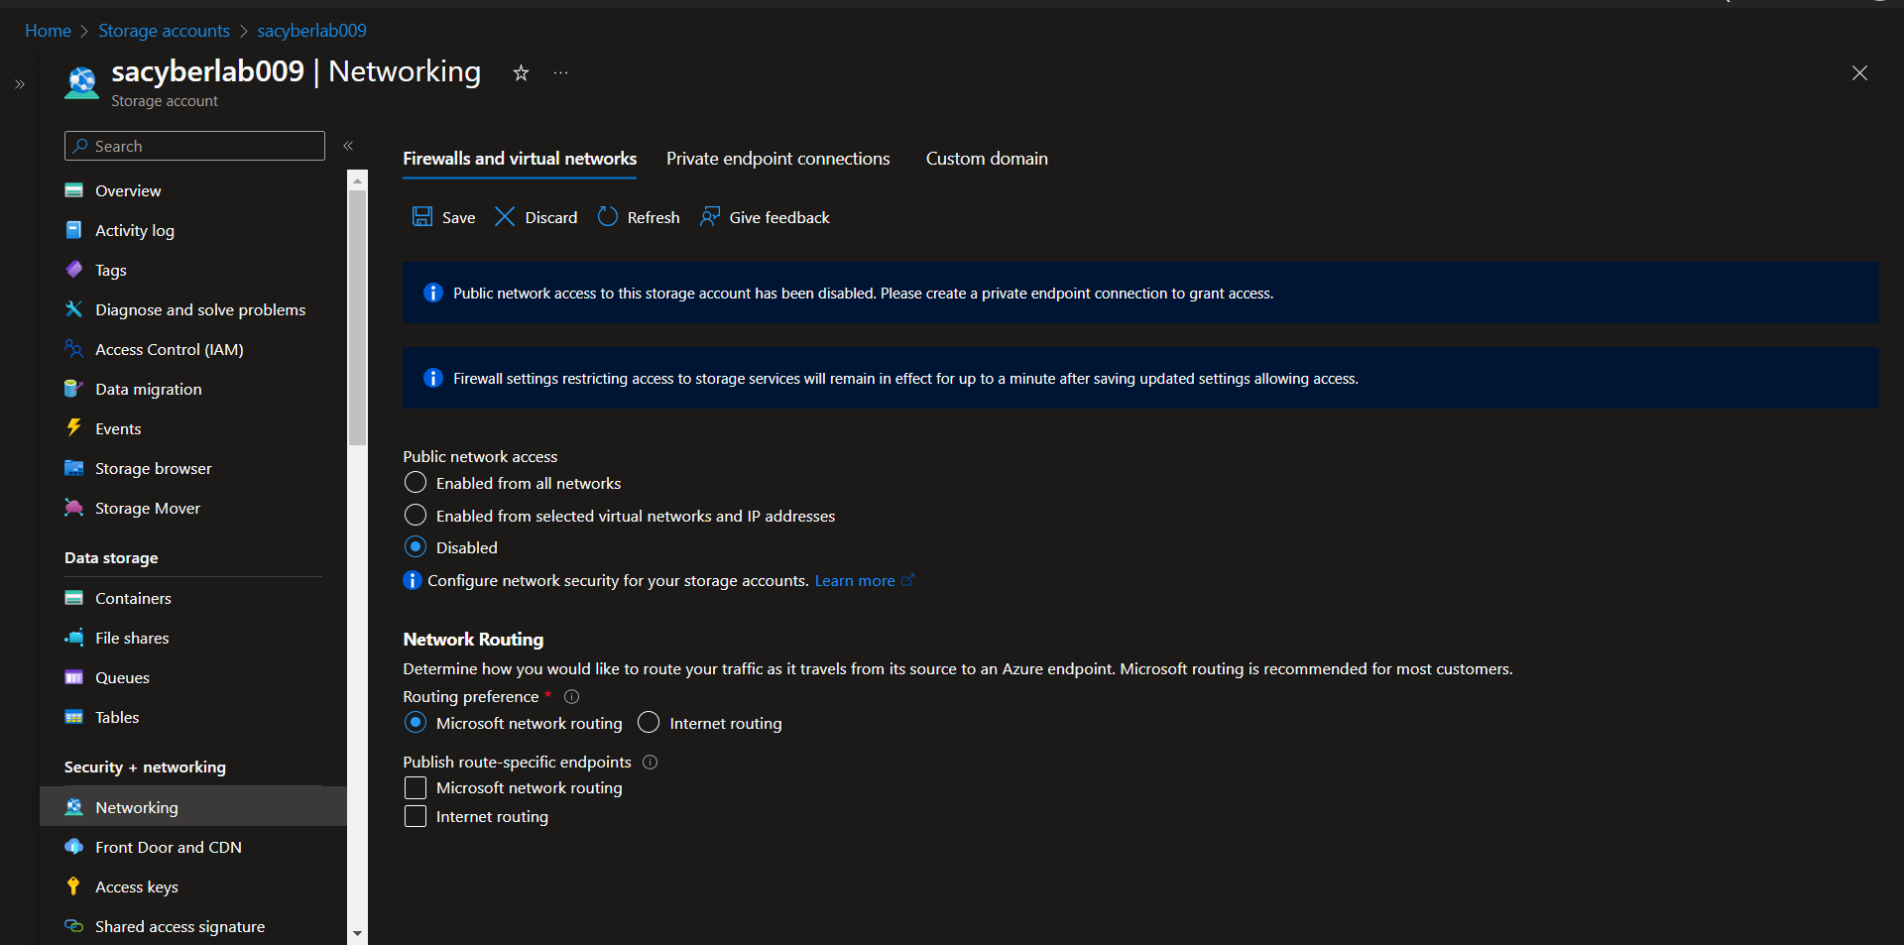Expand the portal menu with double chevron
The height and width of the screenshot is (945, 1904).
pyautogui.click(x=20, y=84)
